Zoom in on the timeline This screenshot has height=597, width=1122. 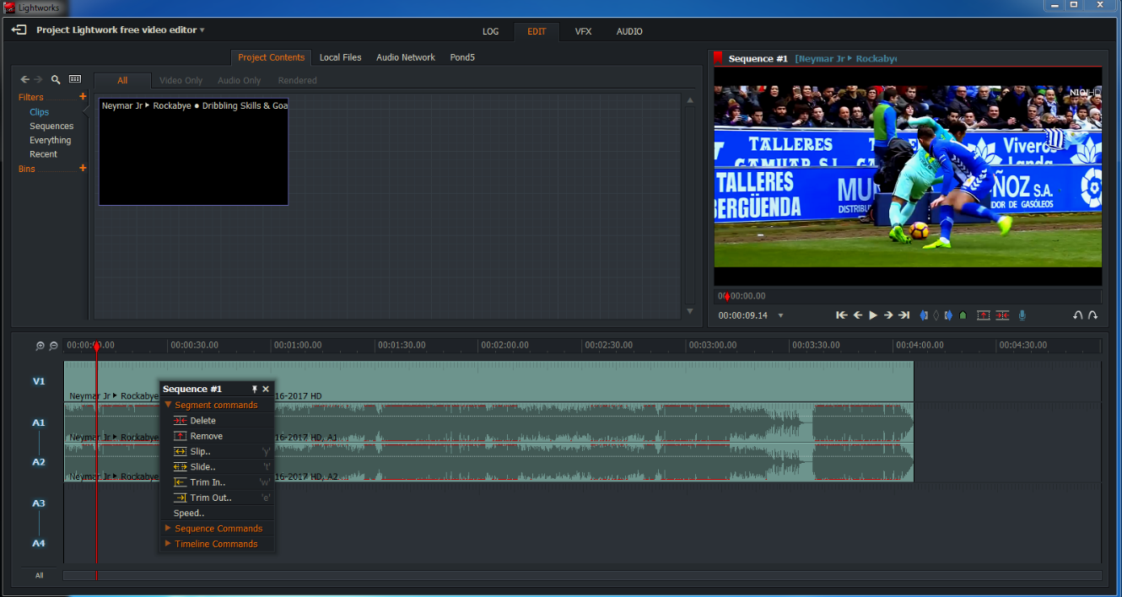click(x=40, y=346)
